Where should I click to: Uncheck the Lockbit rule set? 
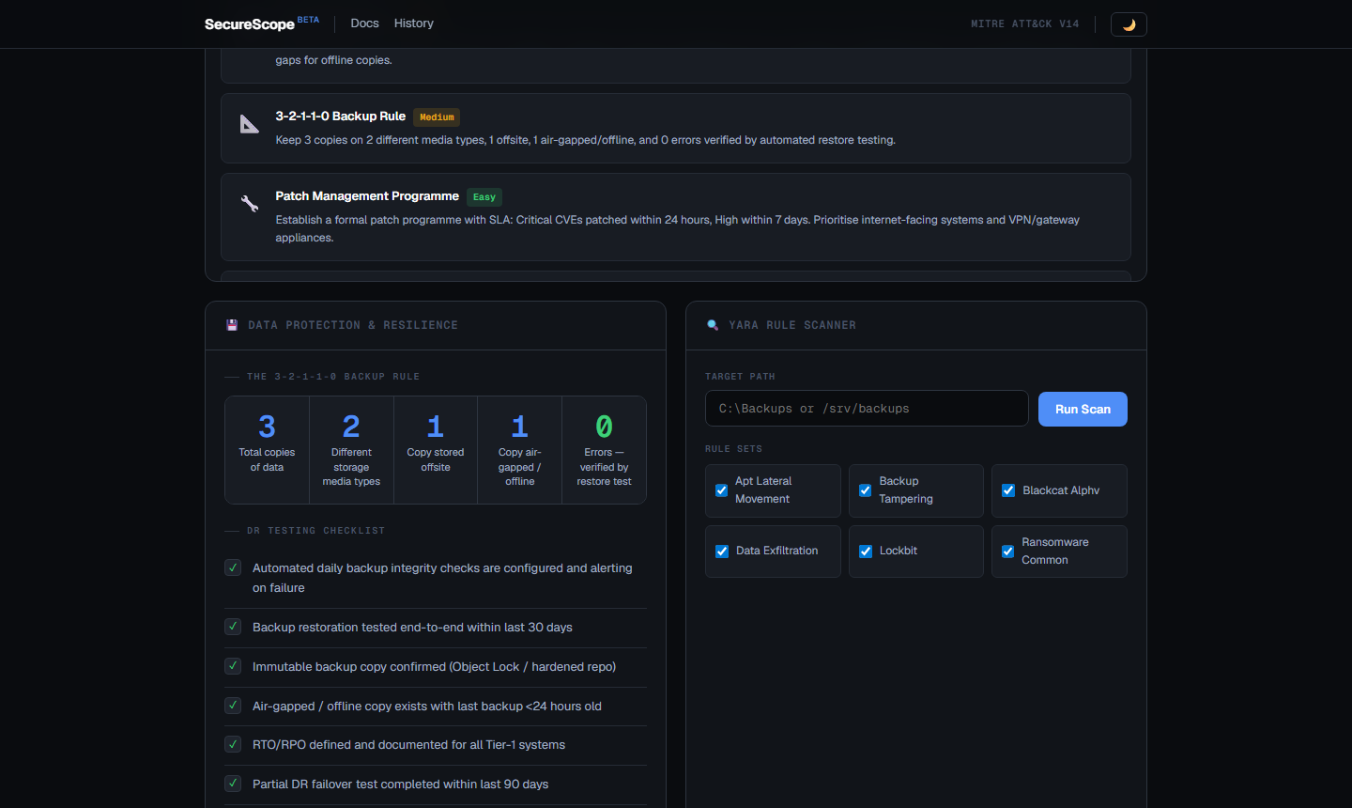[x=866, y=552]
